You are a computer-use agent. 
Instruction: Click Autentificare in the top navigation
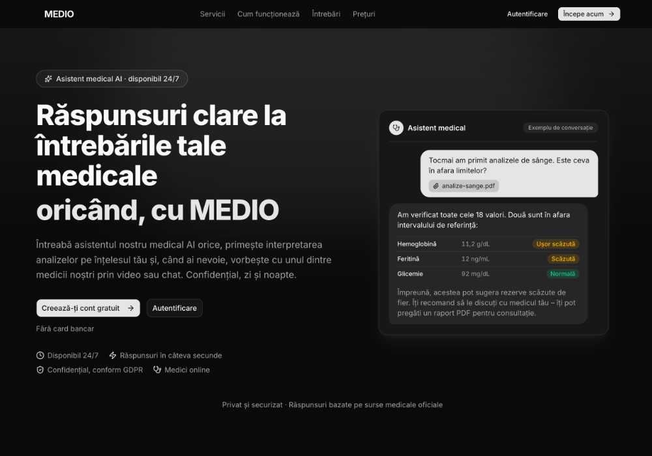[x=527, y=14]
